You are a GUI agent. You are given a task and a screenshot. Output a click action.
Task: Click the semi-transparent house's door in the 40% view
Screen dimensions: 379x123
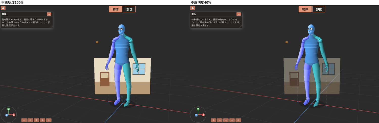294,79
